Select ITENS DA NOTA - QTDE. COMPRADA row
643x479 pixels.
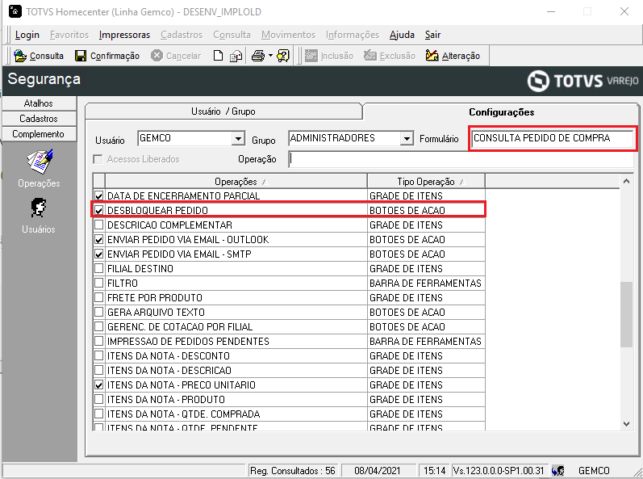click(289, 414)
